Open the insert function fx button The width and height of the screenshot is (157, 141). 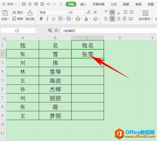click(56, 30)
